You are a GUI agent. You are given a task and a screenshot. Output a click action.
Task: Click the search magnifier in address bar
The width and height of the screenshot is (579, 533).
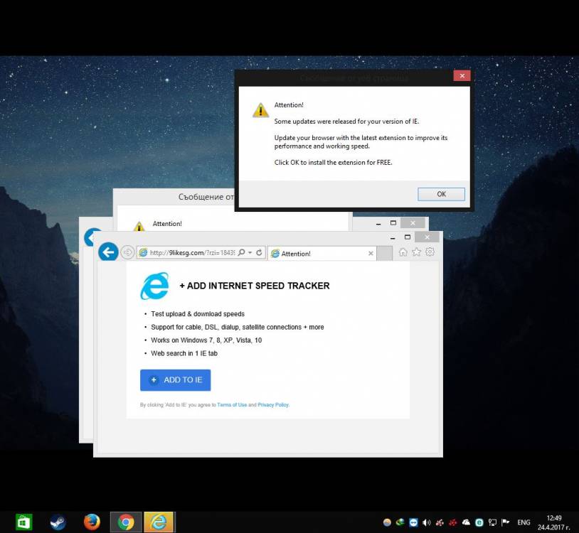pos(241,252)
